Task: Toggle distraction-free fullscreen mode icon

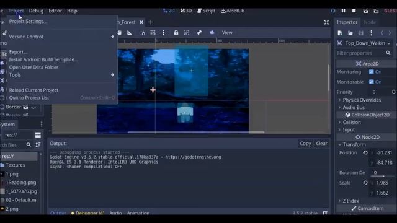Action: click(x=326, y=22)
